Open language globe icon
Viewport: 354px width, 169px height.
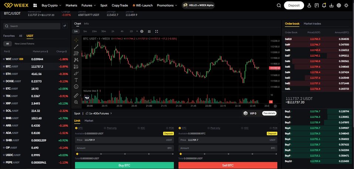point(339,6)
